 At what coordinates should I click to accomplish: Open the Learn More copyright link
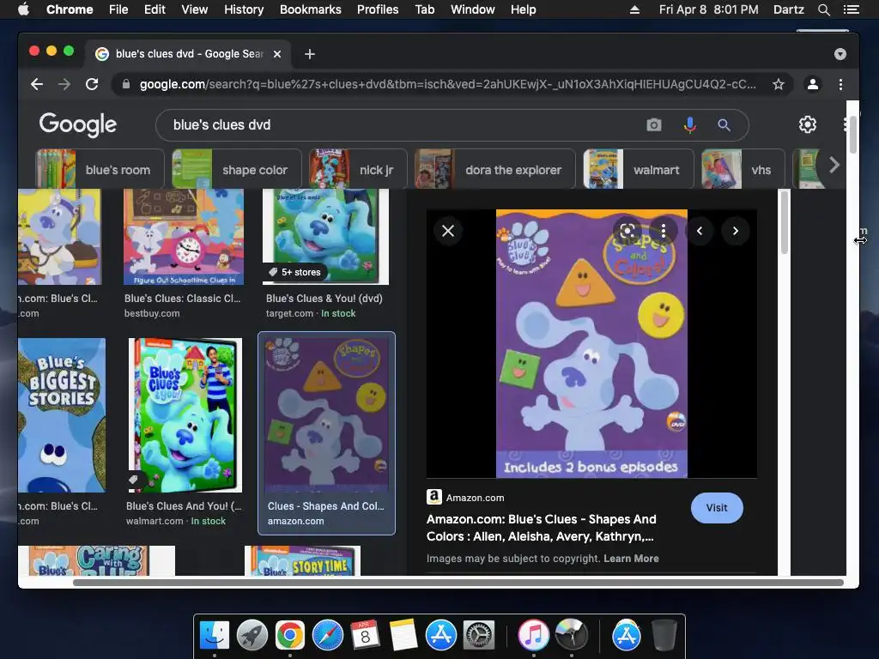[631, 558]
